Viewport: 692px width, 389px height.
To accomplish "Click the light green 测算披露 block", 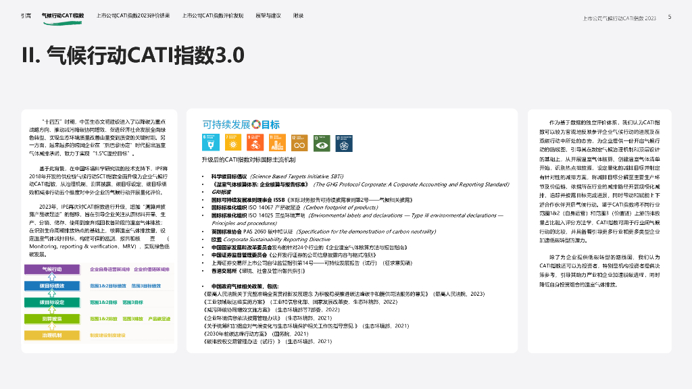I will pos(53,318).
